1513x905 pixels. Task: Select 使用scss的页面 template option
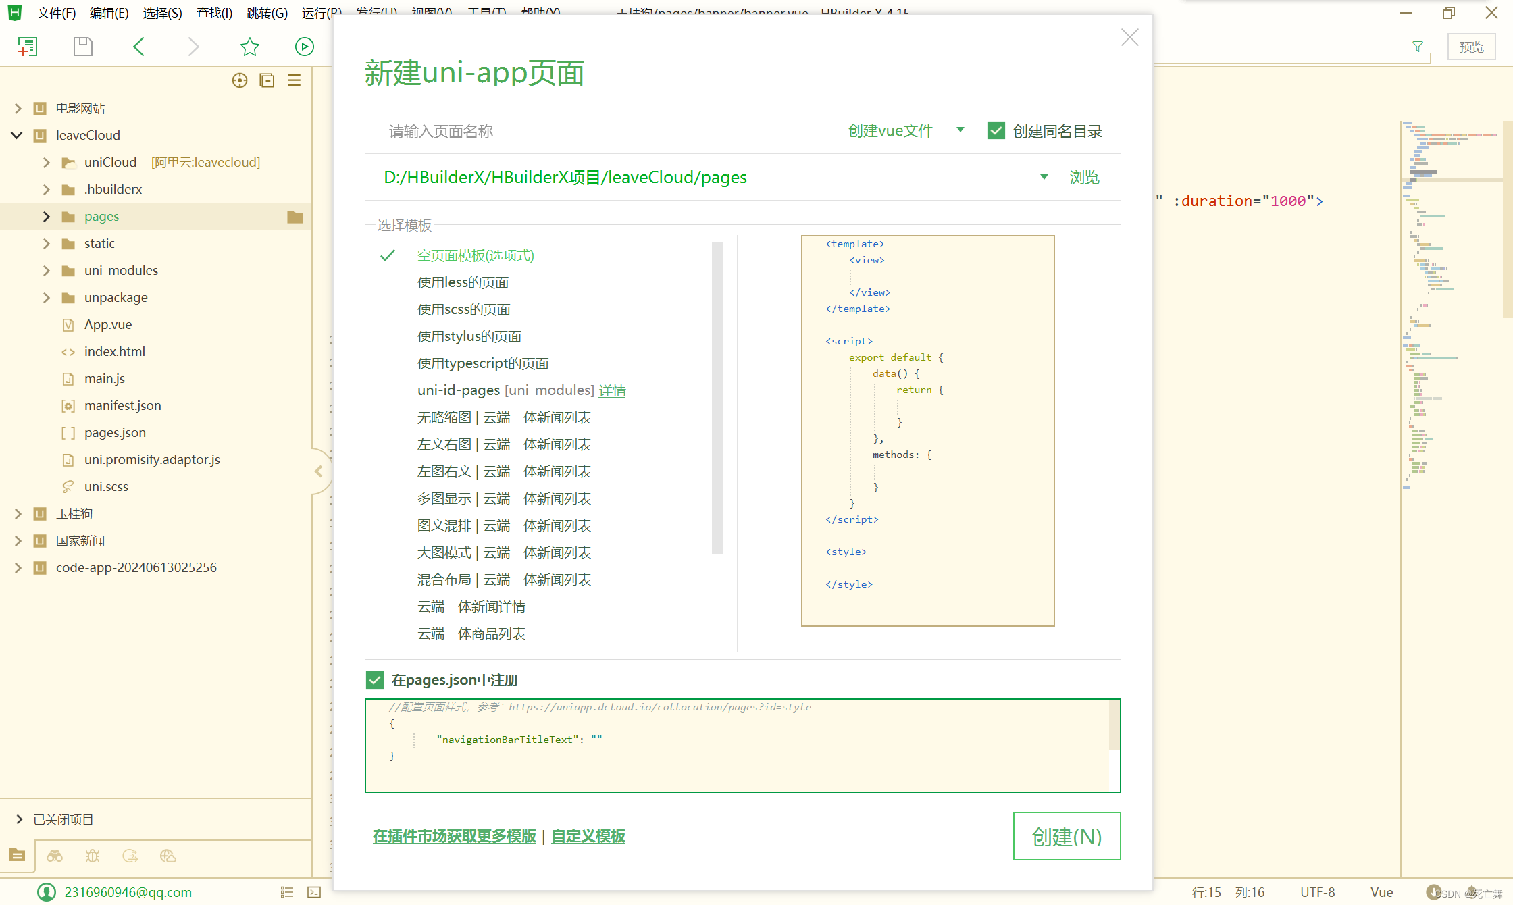click(x=463, y=310)
